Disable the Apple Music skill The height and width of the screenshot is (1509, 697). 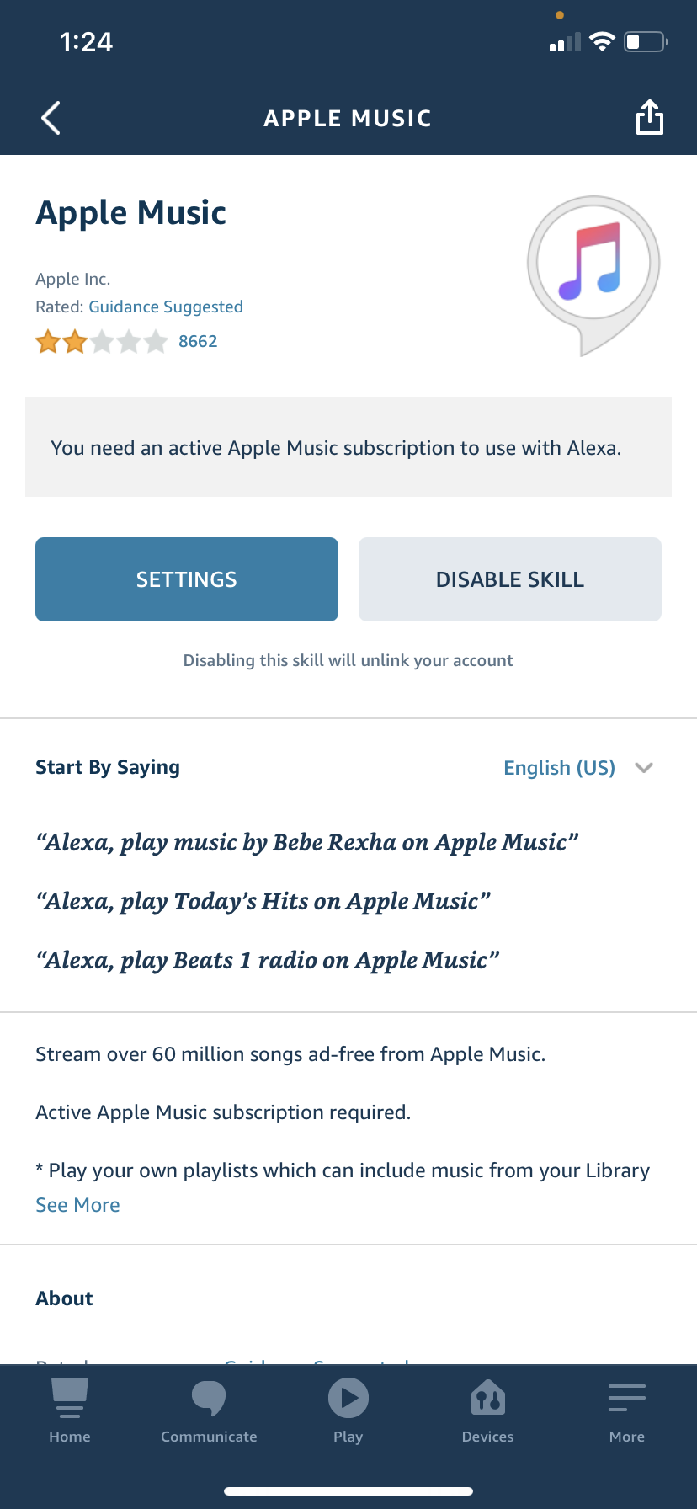coord(508,579)
